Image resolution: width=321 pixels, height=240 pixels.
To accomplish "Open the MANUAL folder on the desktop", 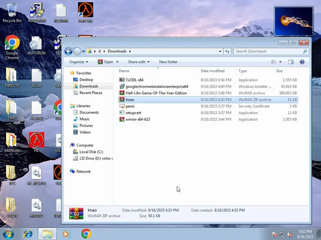I will point(12,142).
